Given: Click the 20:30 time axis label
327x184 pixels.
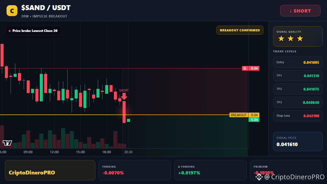Looking at the screenshot, I should (128, 152).
